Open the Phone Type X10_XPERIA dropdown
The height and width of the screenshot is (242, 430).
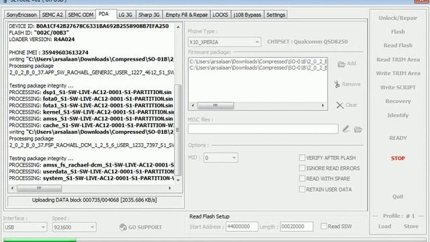pyautogui.click(x=224, y=42)
